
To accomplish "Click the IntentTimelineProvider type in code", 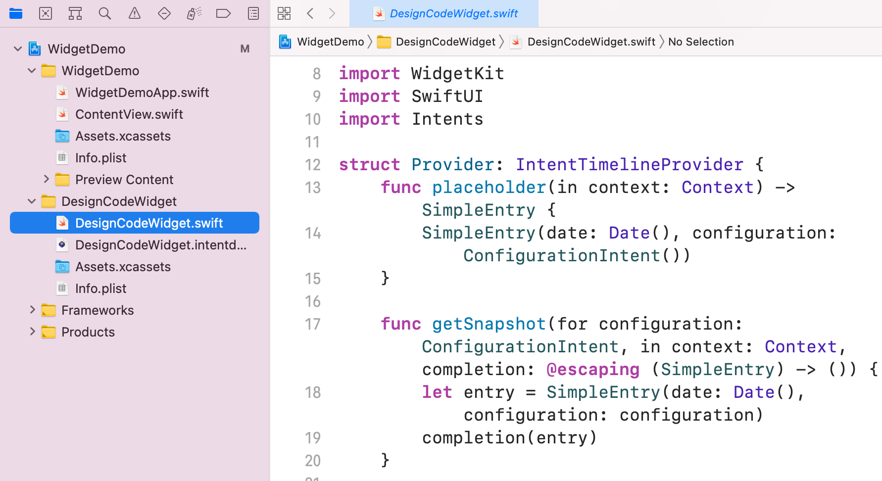I will tap(630, 165).
